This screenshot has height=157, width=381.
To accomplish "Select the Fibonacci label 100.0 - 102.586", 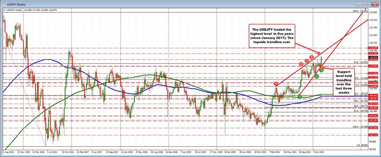I will click(x=360, y=127).
